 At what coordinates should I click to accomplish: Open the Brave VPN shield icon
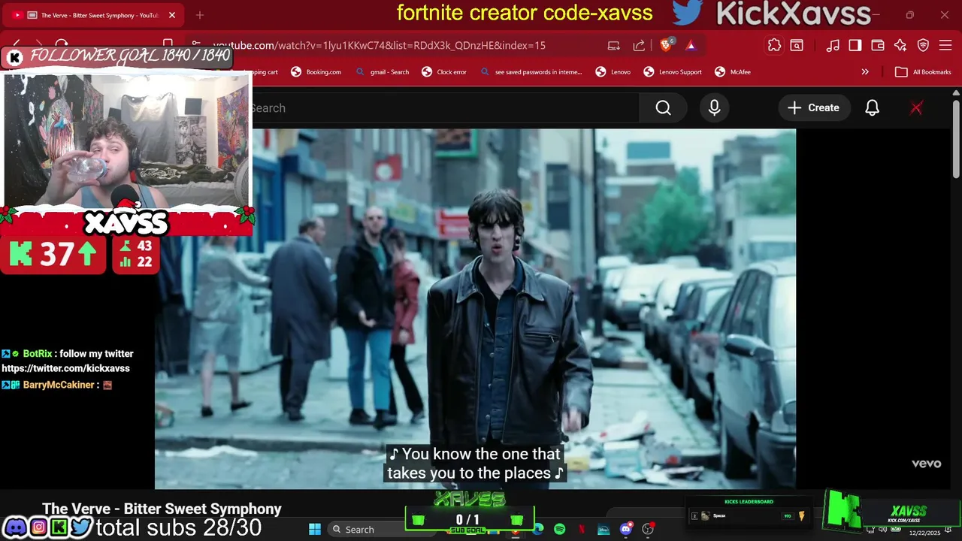924,45
